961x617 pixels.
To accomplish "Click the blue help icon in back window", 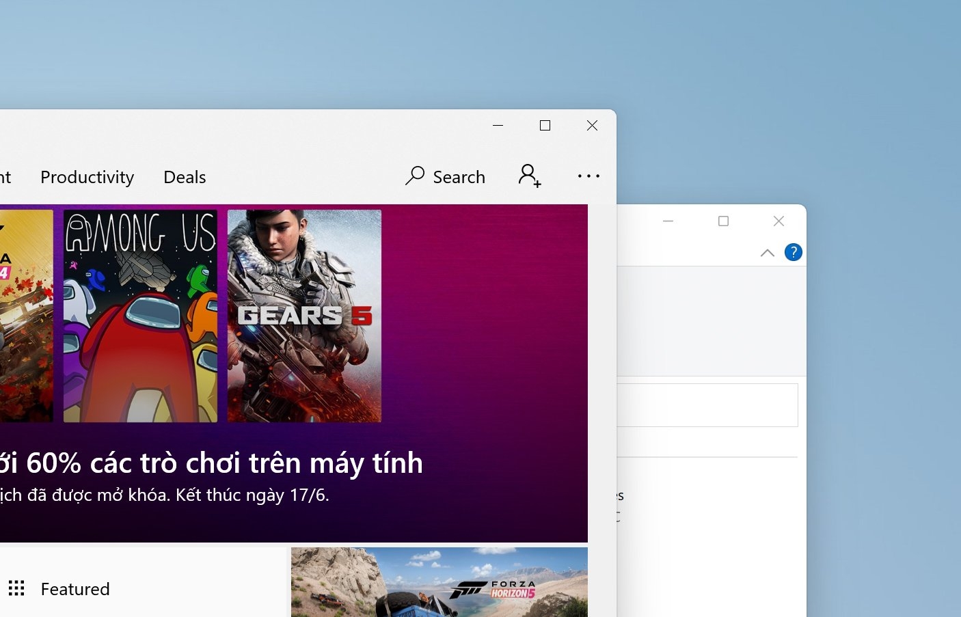I will tap(793, 252).
